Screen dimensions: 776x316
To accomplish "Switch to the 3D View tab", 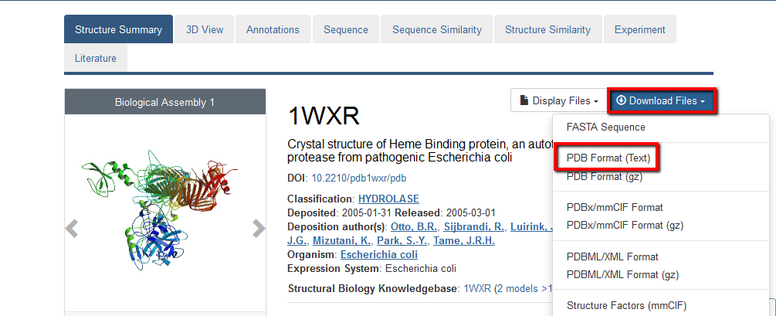I will (205, 29).
